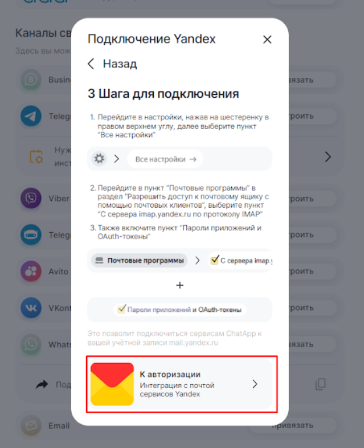Click the chevron after the gear icon
The width and height of the screenshot is (364, 448).
pyautogui.click(x=116, y=159)
